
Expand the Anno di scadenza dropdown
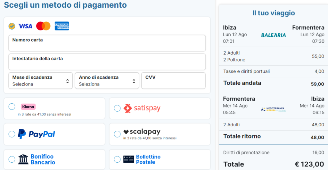107,81
